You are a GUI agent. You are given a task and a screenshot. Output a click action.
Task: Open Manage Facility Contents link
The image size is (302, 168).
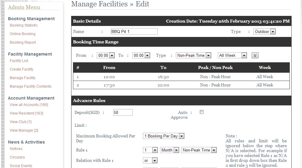click(x=31, y=86)
